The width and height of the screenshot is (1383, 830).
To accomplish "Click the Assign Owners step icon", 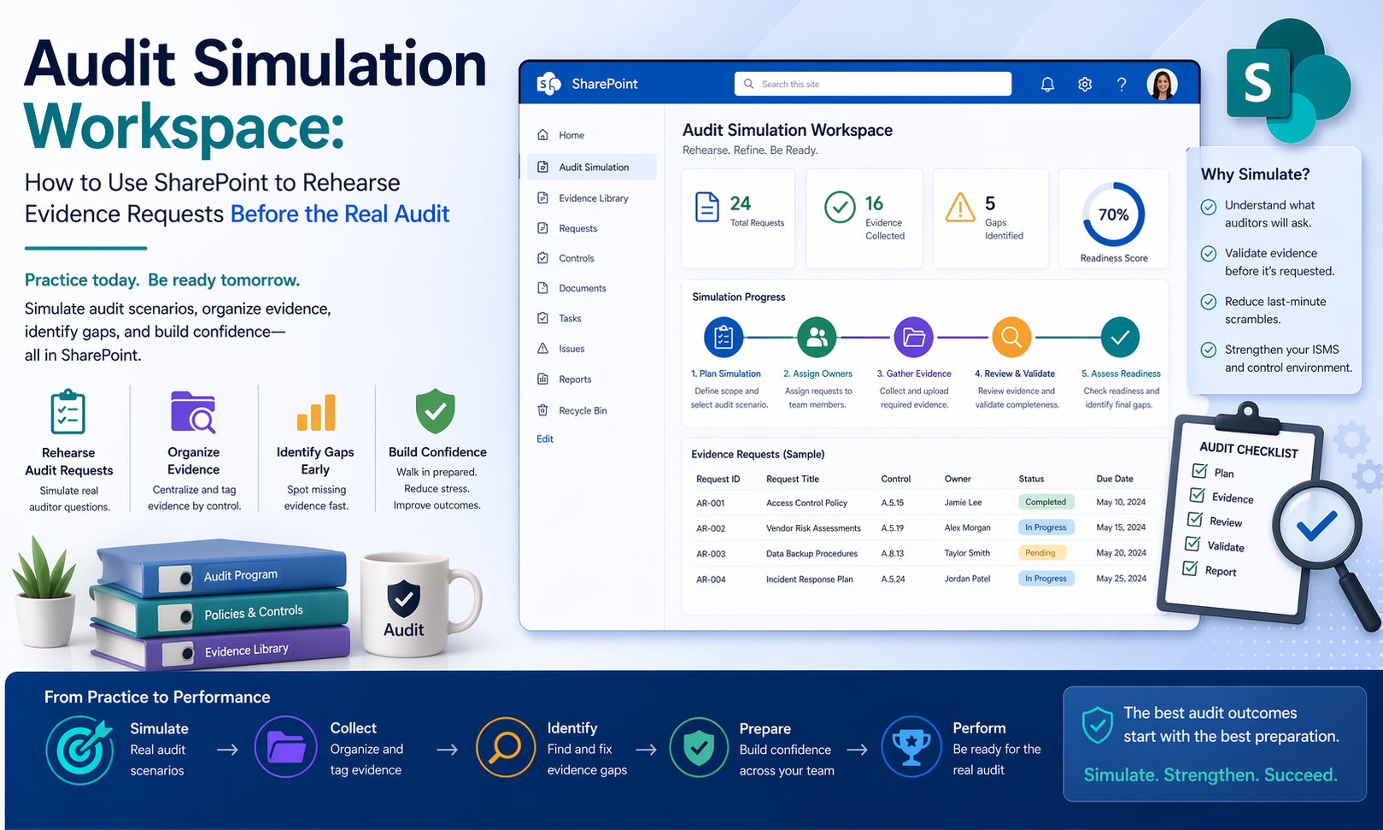I will 817,338.
